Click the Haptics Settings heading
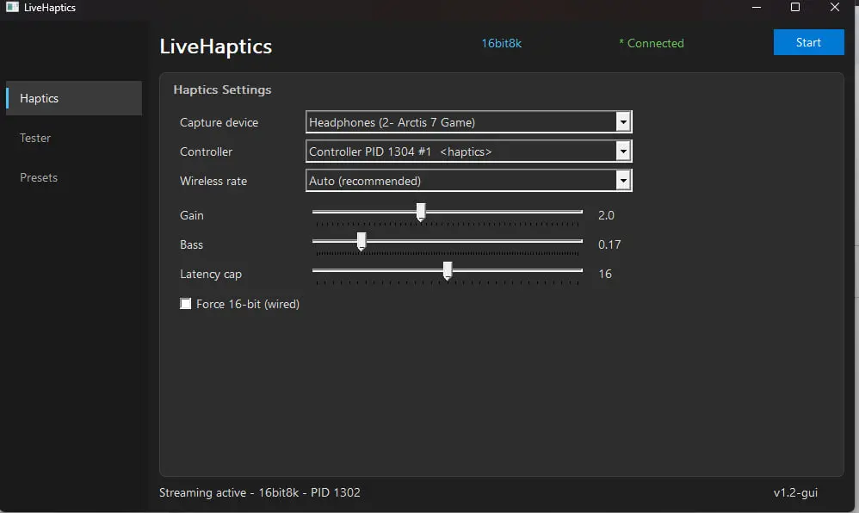The height and width of the screenshot is (513, 859). (222, 90)
